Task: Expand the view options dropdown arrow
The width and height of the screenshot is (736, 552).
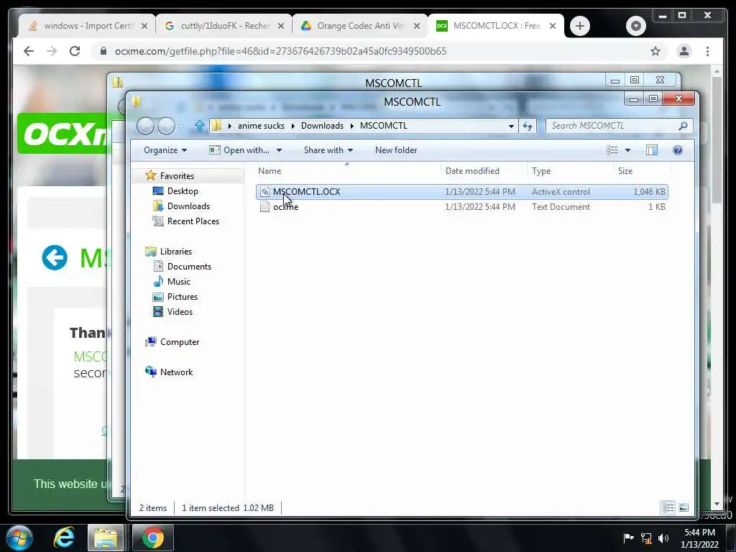Action: point(627,150)
